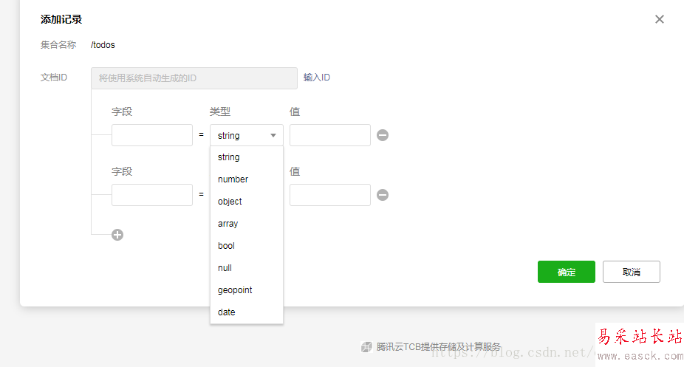Image resolution: width=684 pixels, height=367 pixels.
Task: Click the green 确定 confirm button
Action: click(x=567, y=272)
